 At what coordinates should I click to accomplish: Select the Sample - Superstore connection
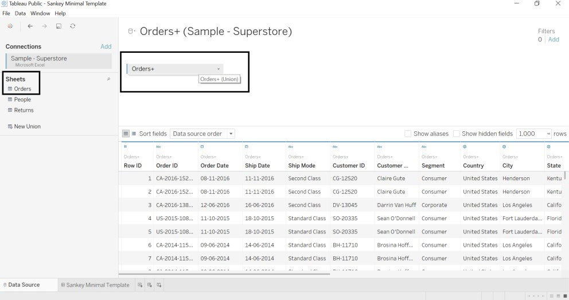59,61
